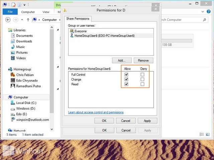Switch to details view icon in status bar
214x160 pixels.
(x=201, y=134)
